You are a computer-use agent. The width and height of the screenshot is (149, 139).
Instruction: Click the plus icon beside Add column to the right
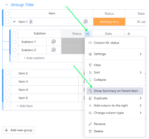(x=90, y=106)
